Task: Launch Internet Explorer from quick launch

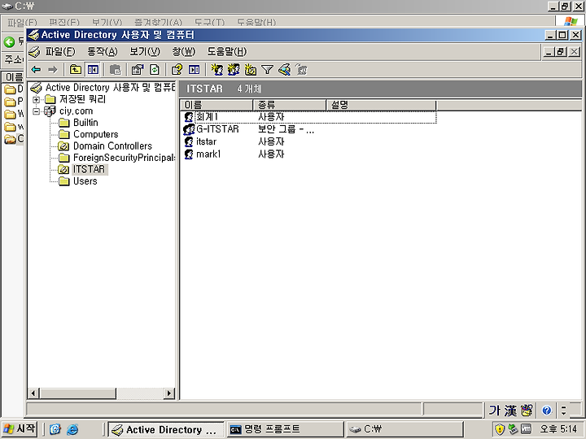Action: [x=72, y=429]
